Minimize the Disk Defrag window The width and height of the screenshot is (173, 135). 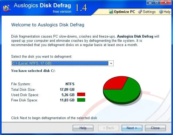click(x=150, y=3)
